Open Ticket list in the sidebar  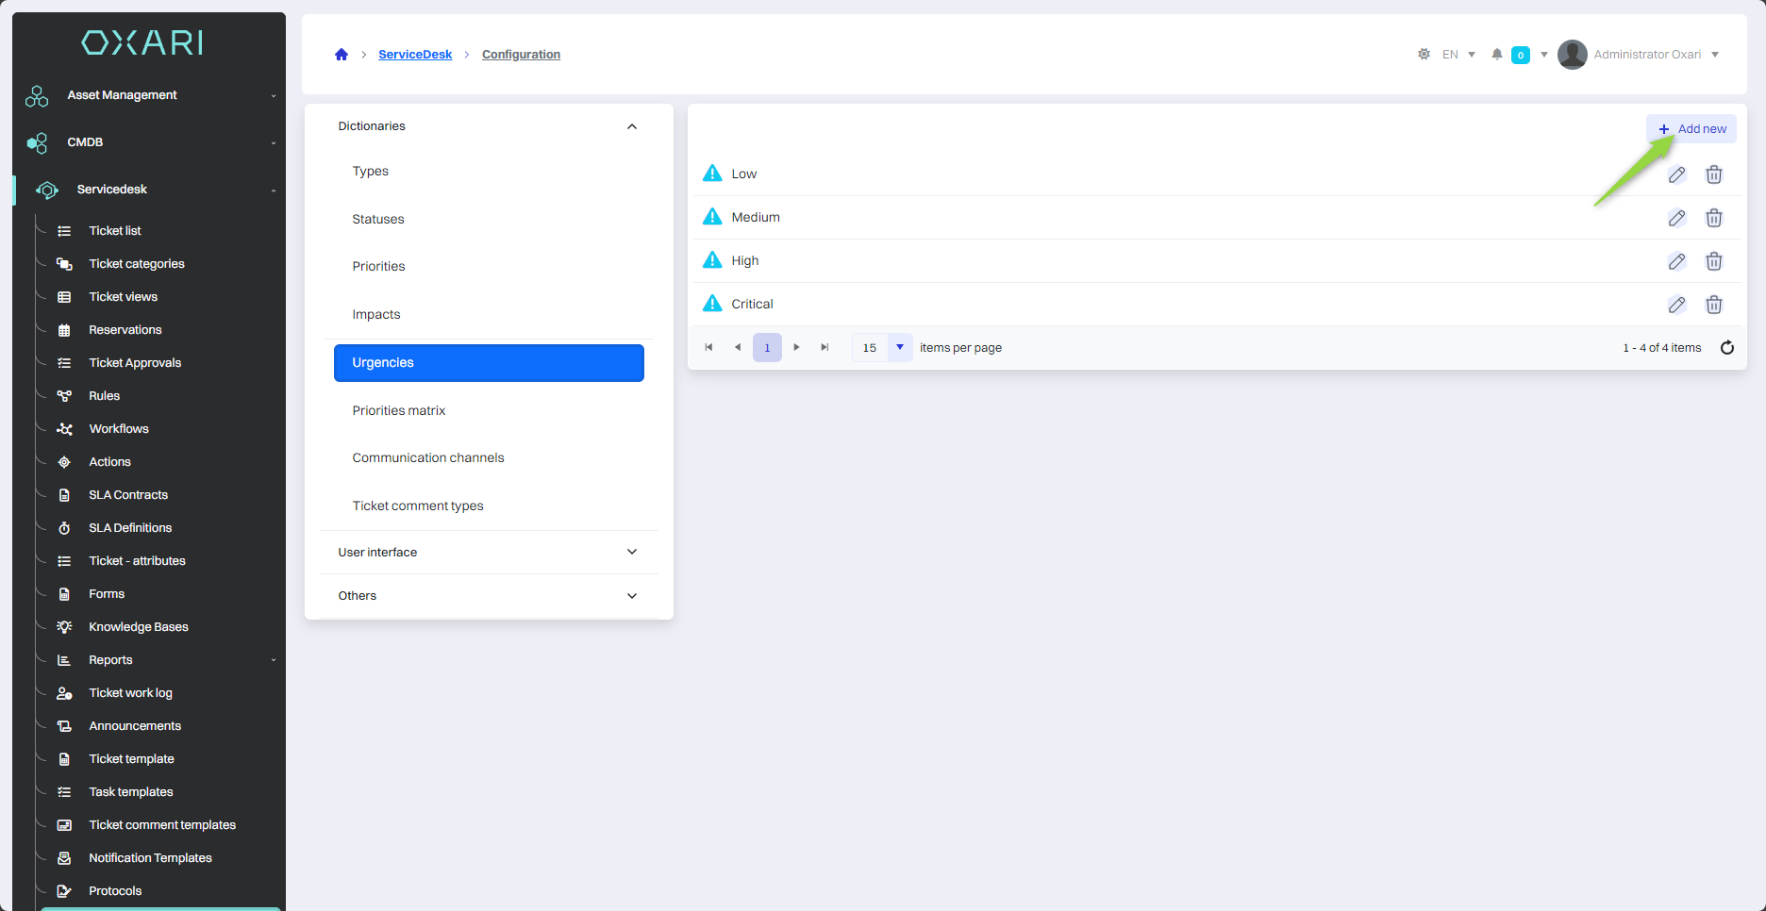(115, 231)
